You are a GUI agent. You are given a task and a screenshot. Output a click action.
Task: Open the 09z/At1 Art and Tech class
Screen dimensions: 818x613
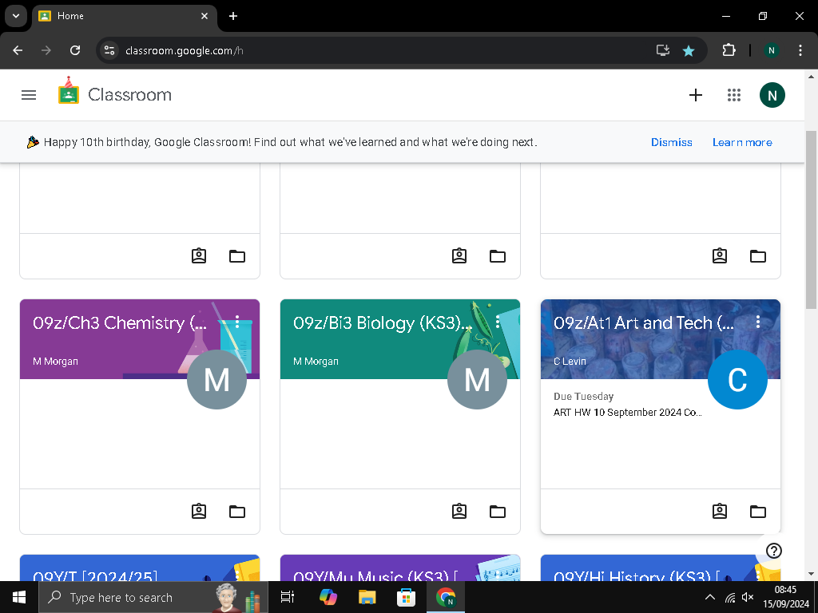tap(645, 323)
